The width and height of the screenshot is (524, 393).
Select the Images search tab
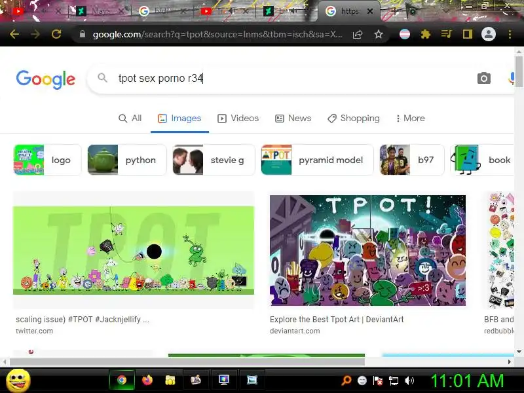click(x=179, y=119)
